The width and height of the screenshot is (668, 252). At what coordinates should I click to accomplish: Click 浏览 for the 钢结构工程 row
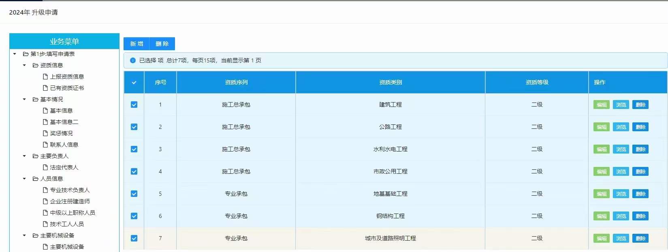(x=621, y=216)
